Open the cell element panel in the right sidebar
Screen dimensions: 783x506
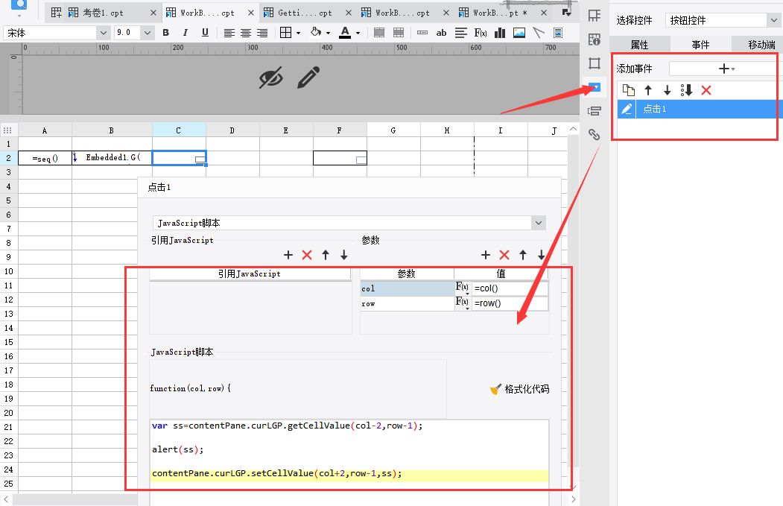coord(595,16)
